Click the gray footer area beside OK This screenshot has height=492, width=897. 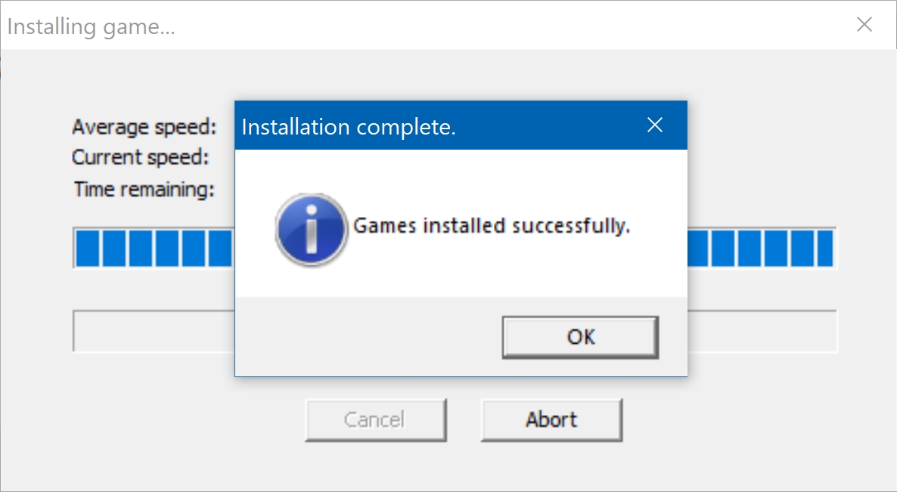point(369,337)
